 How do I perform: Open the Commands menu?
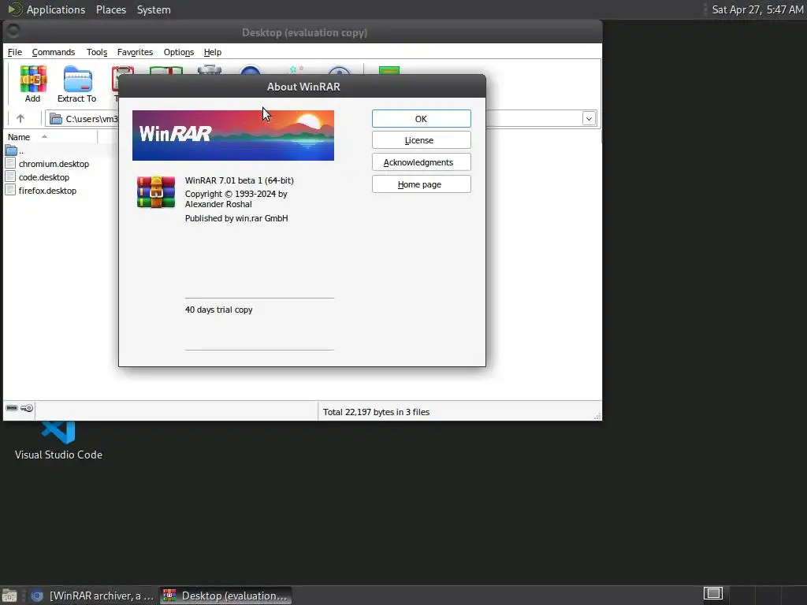(54, 52)
